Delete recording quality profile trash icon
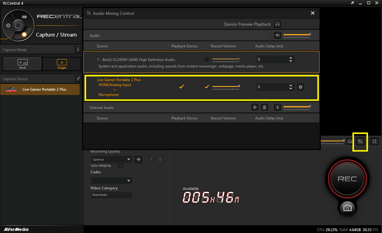 tap(160, 159)
